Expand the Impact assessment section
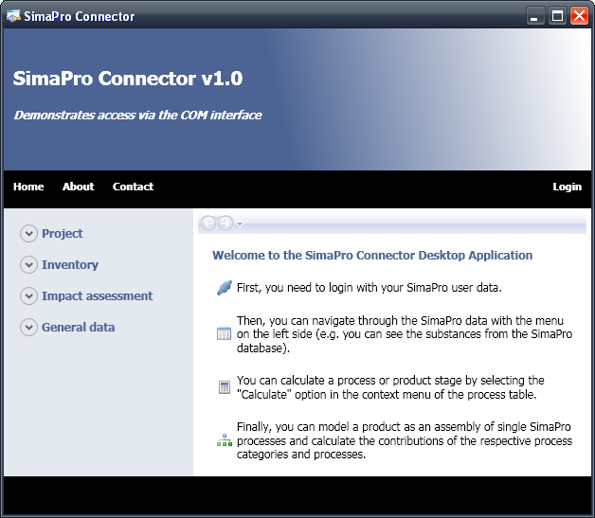This screenshot has height=518, width=595. coord(28,296)
